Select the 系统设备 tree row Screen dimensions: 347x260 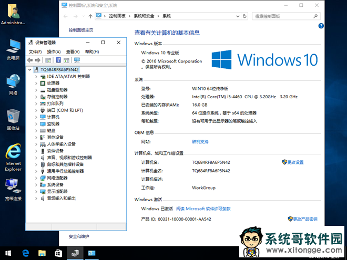55,185
